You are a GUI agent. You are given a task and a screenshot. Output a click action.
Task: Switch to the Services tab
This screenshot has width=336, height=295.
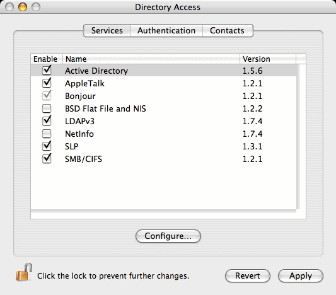(x=107, y=31)
